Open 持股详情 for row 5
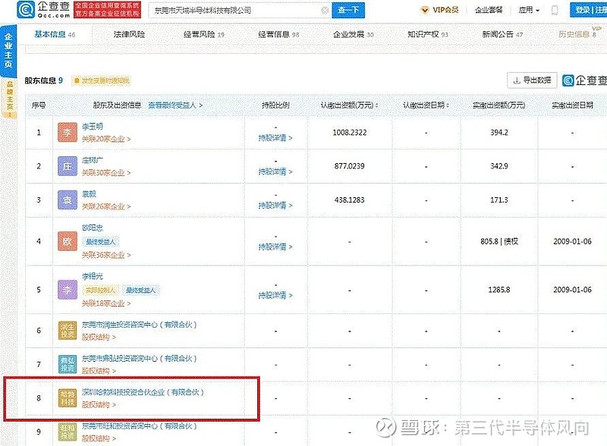The width and height of the screenshot is (607, 446). pyautogui.click(x=275, y=295)
